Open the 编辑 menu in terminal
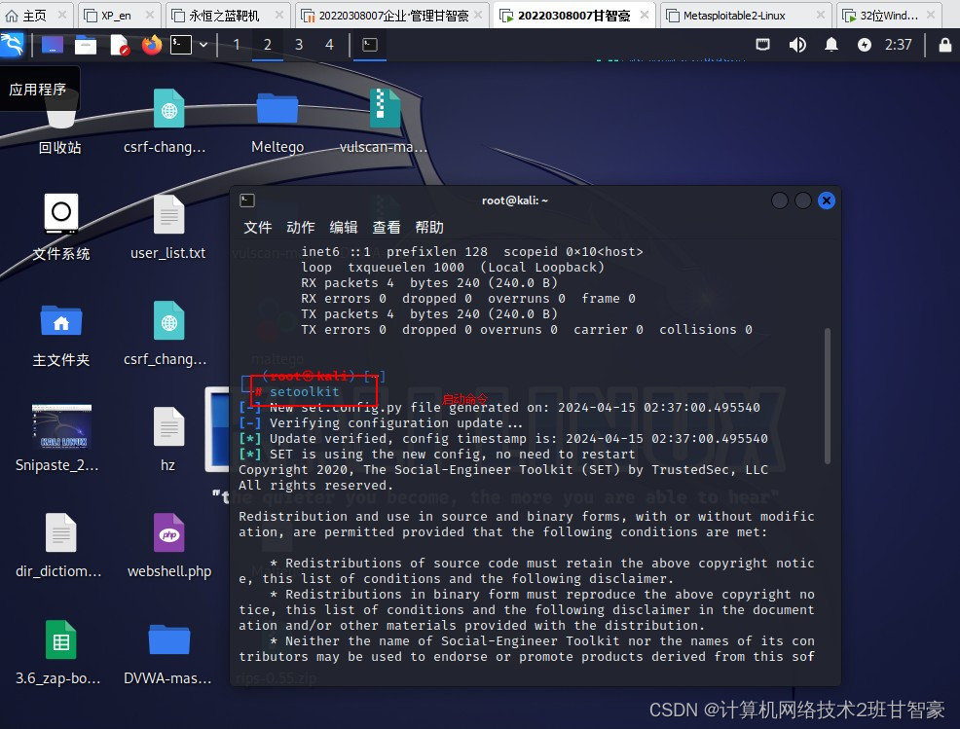960x729 pixels. pyautogui.click(x=344, y=227)
